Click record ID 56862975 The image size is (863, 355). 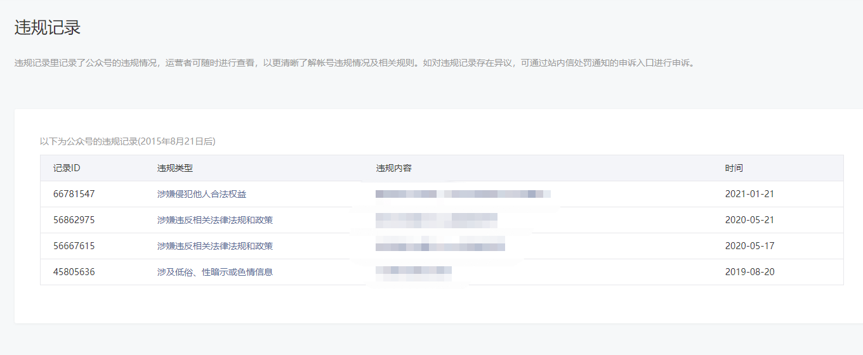point(74,220)
